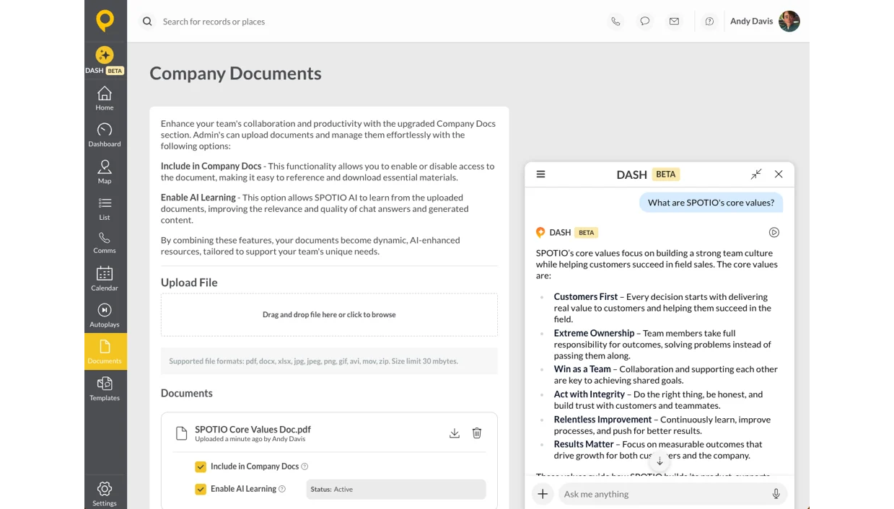Open the List view
The image size is (894, 509).
pyautogui.click(x=105, y=208)
